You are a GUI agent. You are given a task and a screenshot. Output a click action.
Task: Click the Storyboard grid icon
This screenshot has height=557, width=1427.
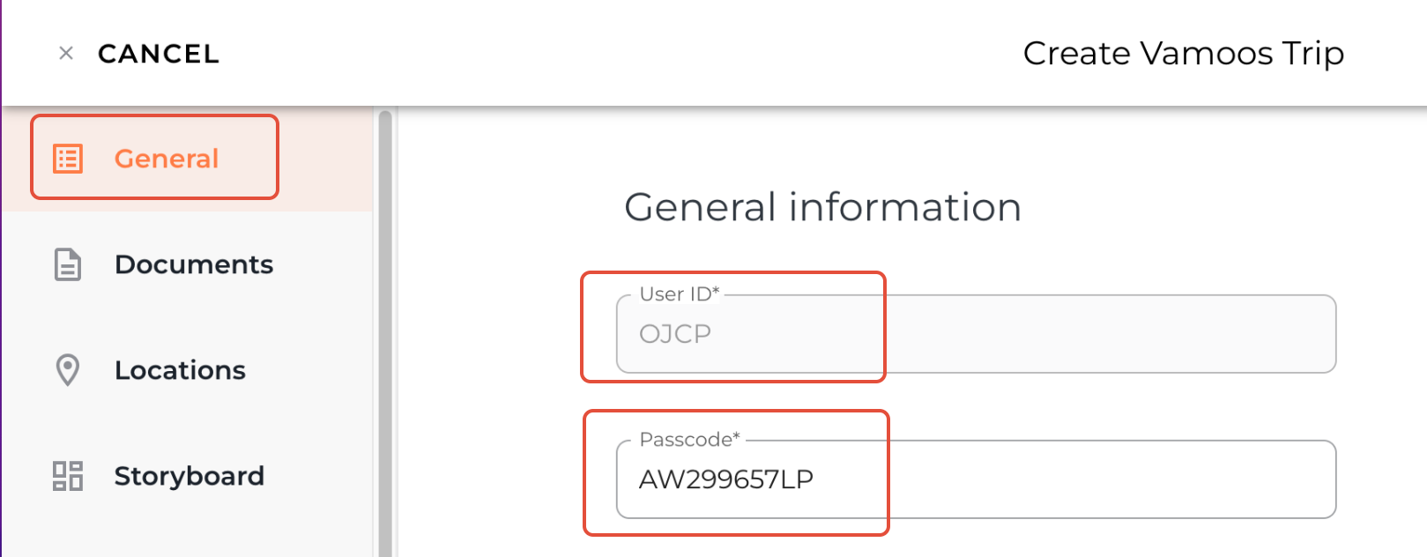pyautogui.click(x=68, y=476)
